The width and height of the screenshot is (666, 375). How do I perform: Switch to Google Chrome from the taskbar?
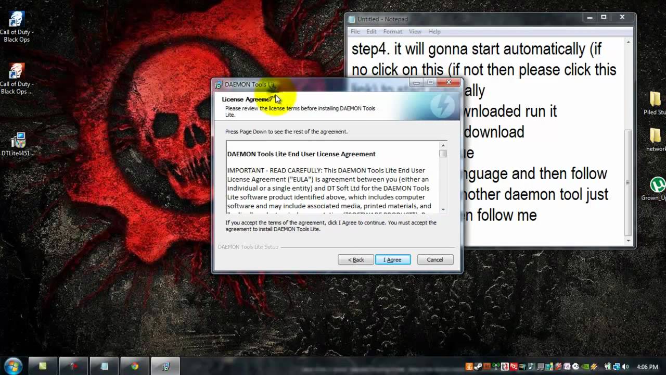point(135,366)
